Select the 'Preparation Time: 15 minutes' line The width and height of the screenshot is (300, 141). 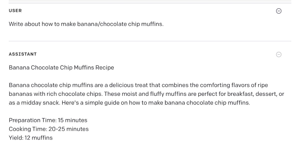point(48,120)
